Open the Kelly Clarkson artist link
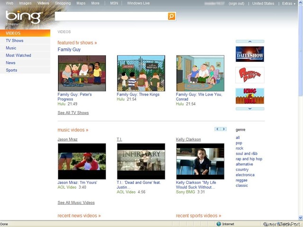The image size is (303, 227). pyautogui.click(x=188, y=140)
